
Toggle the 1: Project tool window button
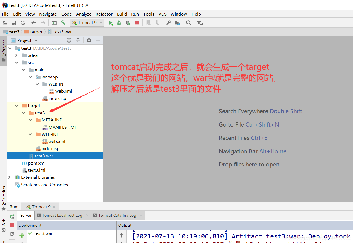(x=4, y=51)
